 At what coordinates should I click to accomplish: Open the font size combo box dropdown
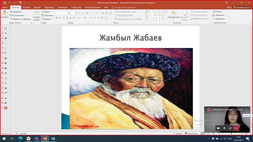coord(76,13)
